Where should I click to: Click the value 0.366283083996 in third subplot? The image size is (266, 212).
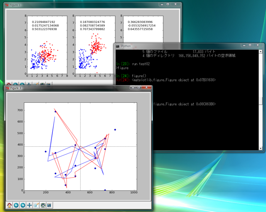[140, 22]
